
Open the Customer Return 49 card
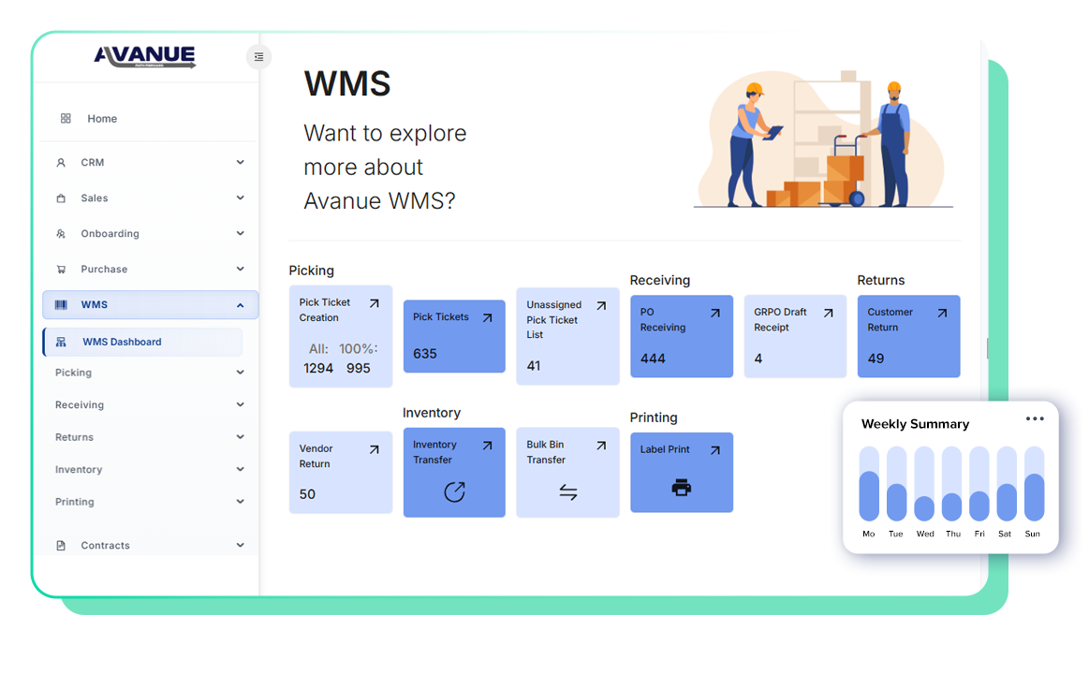click(x=908, y=336)
